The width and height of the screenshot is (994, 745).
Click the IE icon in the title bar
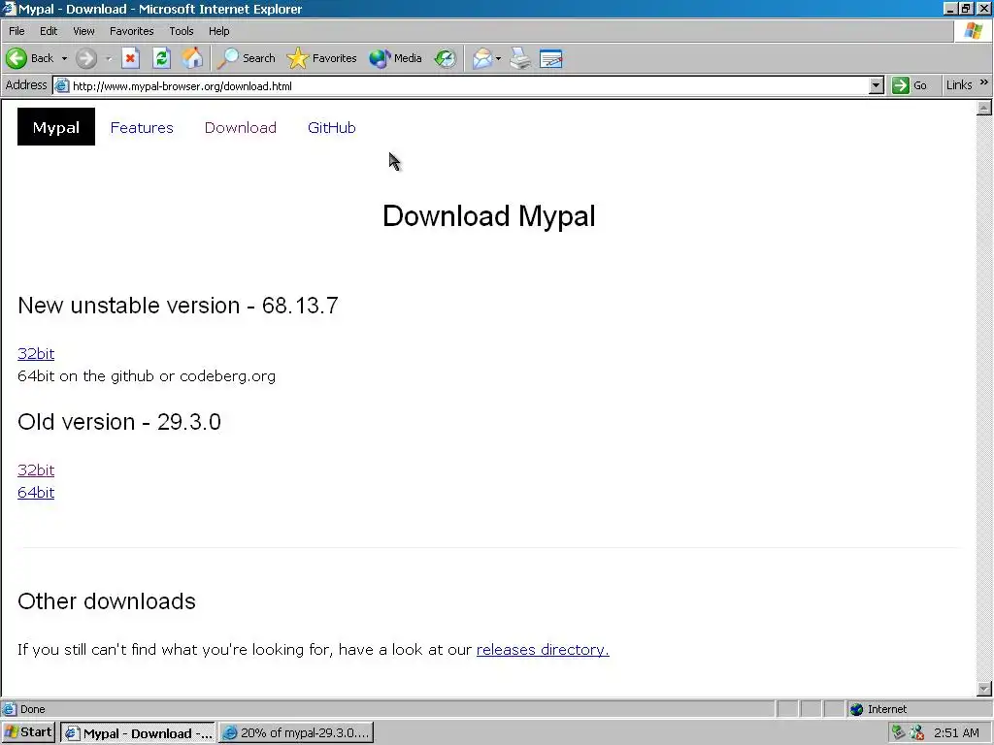[x=8, y=9]
